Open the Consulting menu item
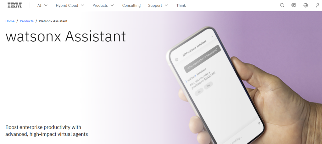 131,6
